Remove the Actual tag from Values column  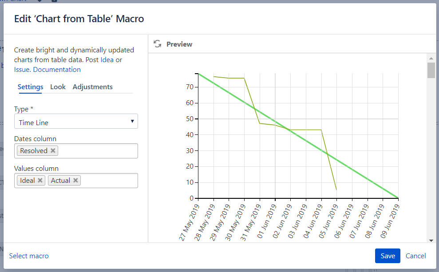click(75, 180)
